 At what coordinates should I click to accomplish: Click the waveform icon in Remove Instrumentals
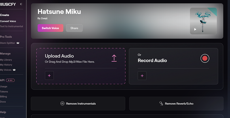coord(63,104)
